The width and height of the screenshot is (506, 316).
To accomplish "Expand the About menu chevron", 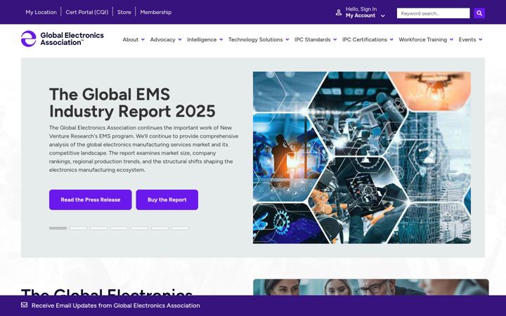I will [143, 39].
